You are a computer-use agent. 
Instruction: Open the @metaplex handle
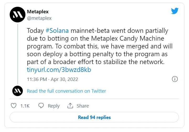tap(39, 18)
